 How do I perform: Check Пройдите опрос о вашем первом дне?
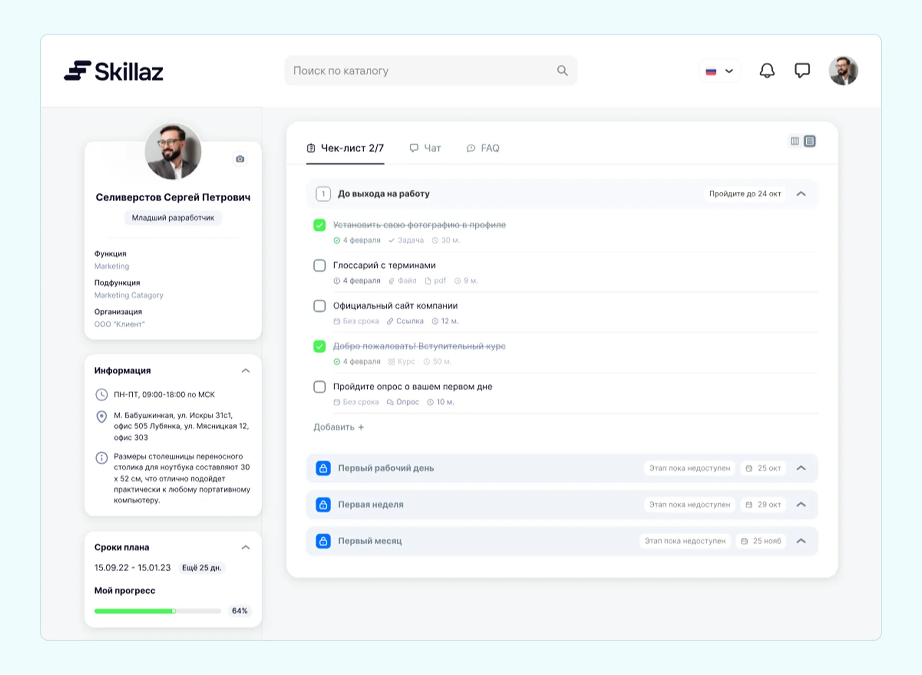(319, 387)
